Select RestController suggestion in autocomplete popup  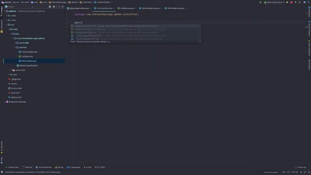click(136, 26)
